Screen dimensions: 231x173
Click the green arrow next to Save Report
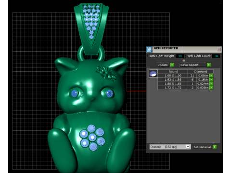(209, 65)
